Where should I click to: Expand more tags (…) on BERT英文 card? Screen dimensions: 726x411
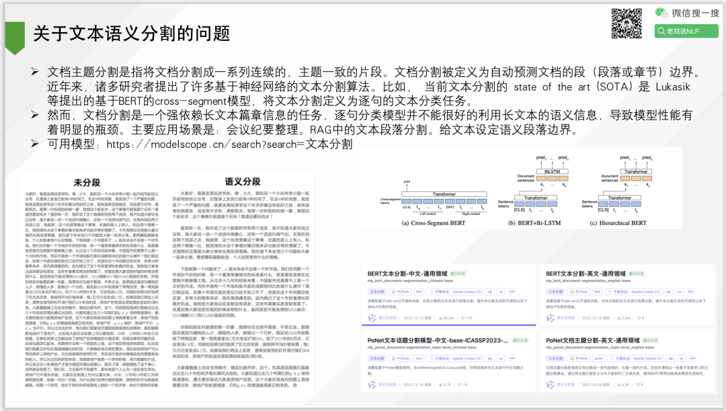point(690,291)
